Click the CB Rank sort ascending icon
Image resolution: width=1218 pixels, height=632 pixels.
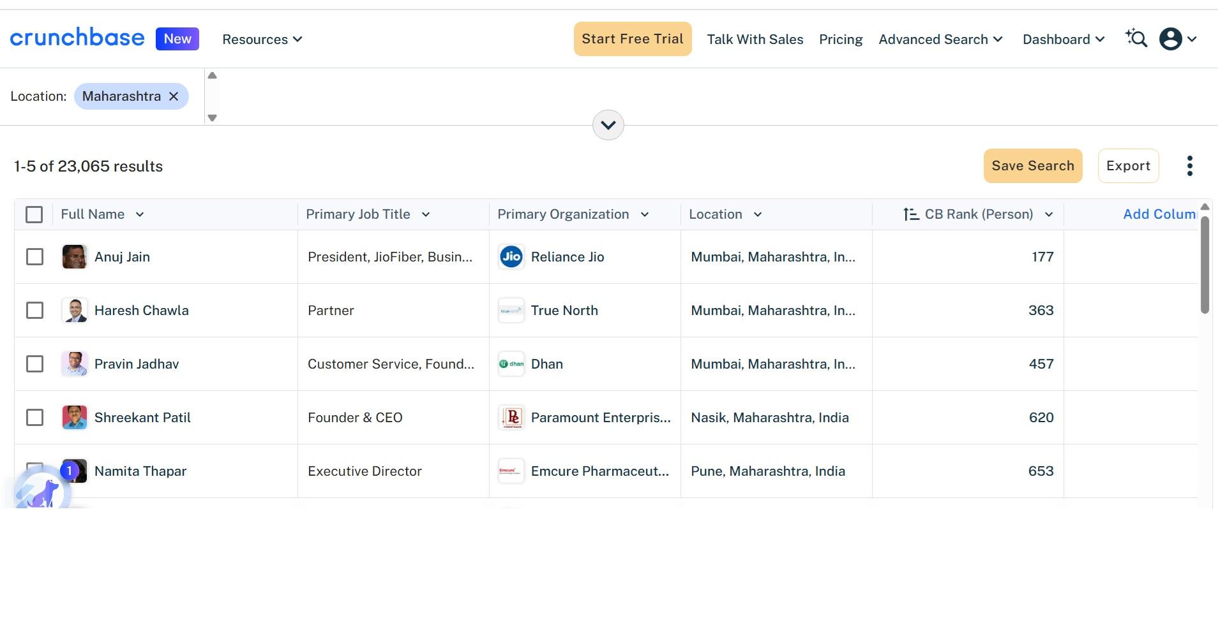[911, 214]
